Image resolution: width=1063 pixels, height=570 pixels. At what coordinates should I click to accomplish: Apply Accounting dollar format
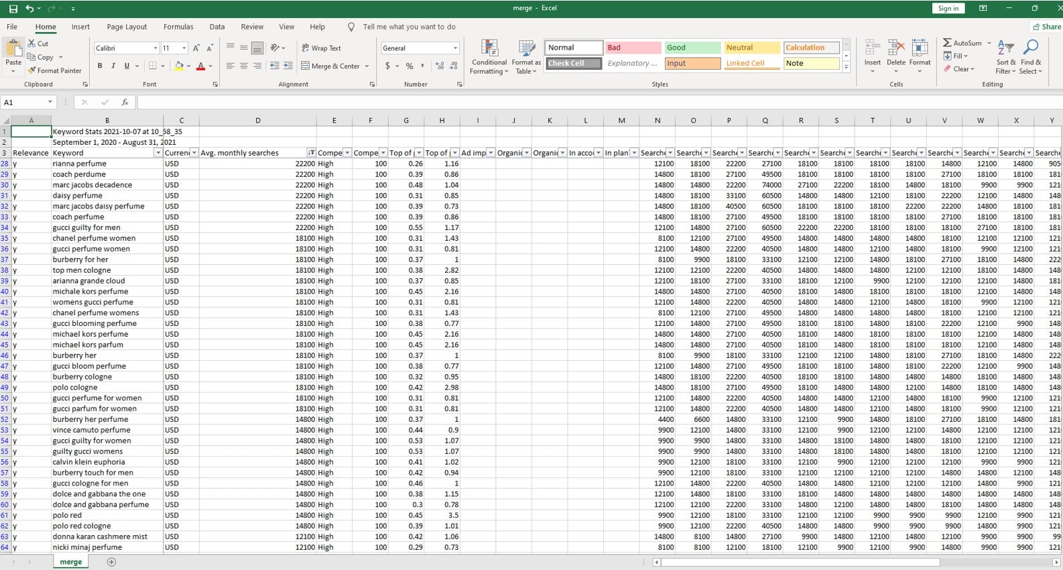click(x=387, y=66)
